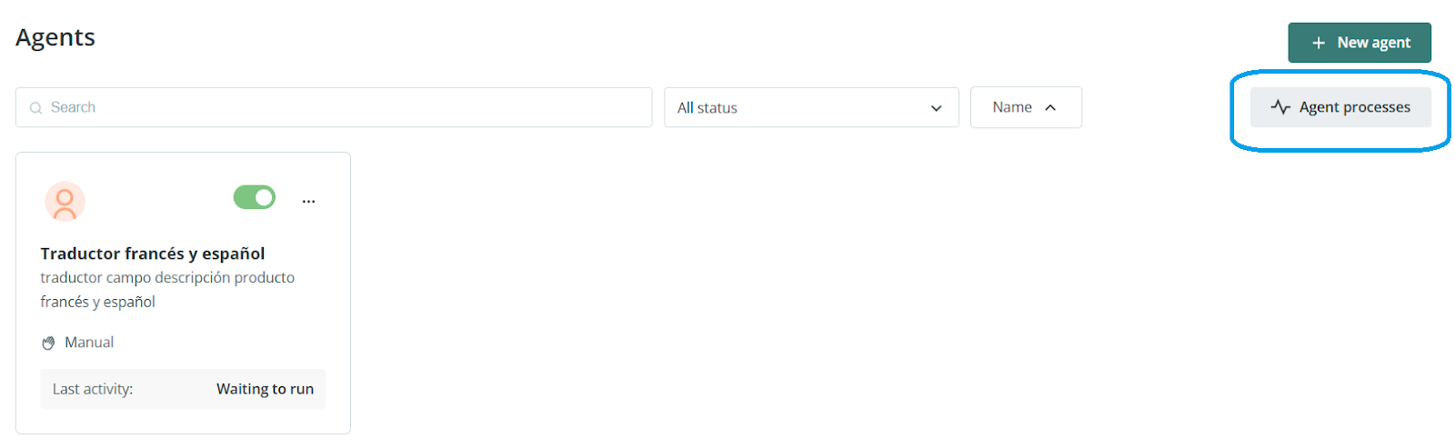
Task: Click the chevron arrow in All status
Action: point(936,108)
